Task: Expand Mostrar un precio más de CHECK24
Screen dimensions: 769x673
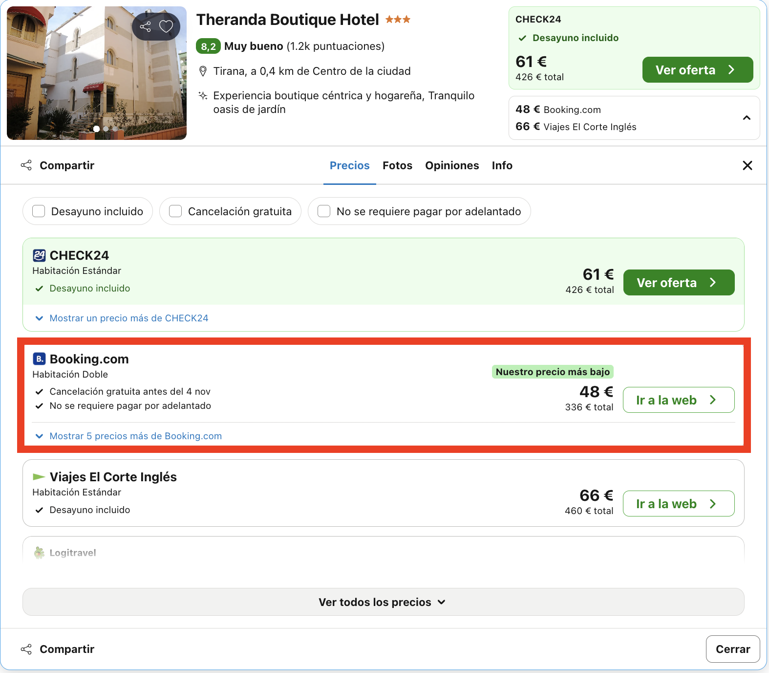Action: point(122,318)
